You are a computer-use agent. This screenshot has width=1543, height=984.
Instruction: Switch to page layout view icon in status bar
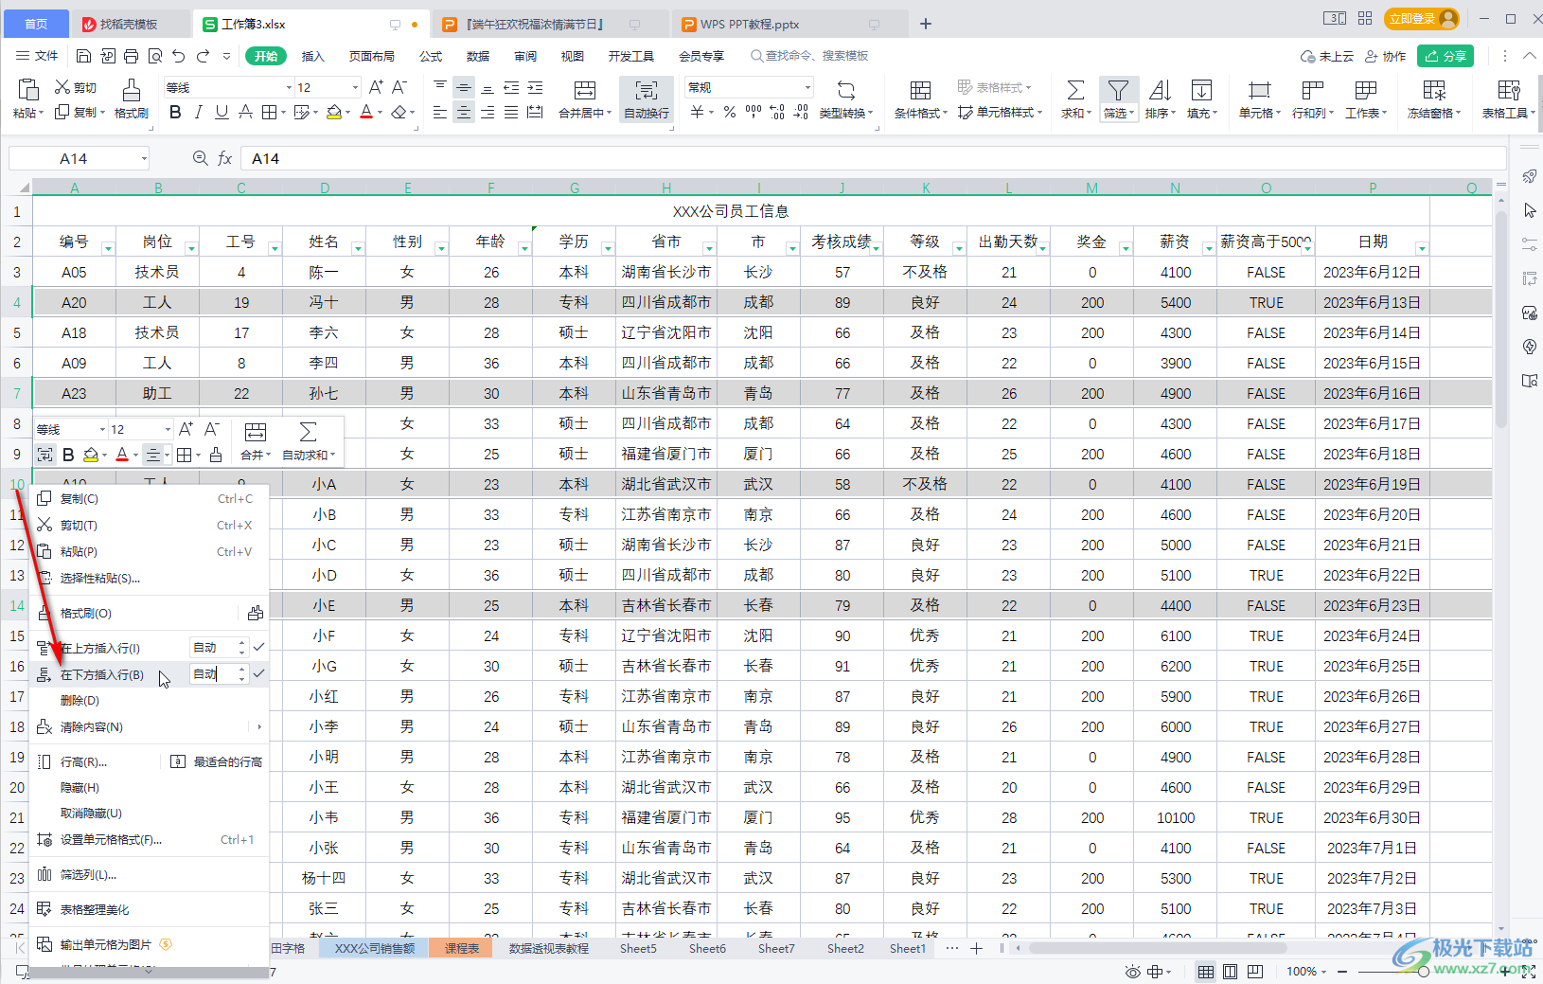click(x=1230, y=972)
